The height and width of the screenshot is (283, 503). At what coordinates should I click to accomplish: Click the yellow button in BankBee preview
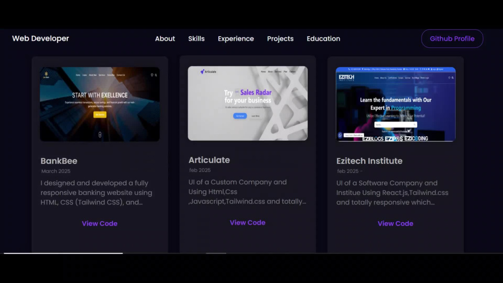(x=100, y=115)
